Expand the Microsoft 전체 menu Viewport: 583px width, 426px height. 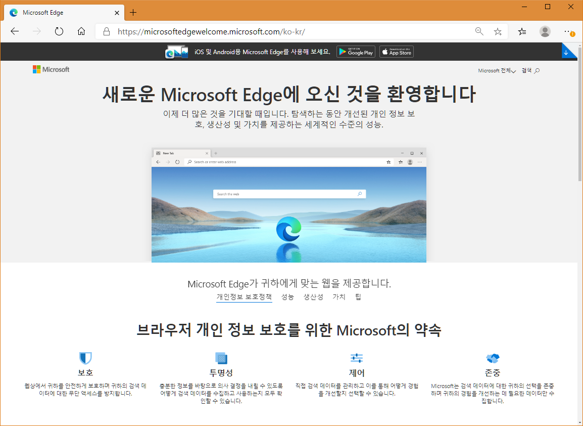[497, 71]
